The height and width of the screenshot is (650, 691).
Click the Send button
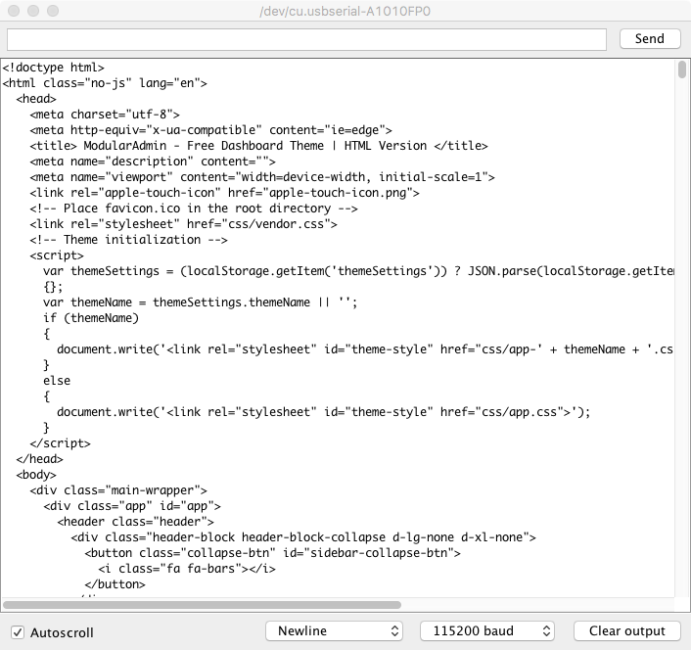coord(650,39)
